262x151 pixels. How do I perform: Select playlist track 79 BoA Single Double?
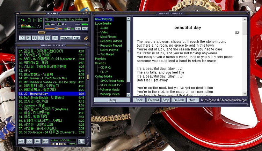point(51,97)
